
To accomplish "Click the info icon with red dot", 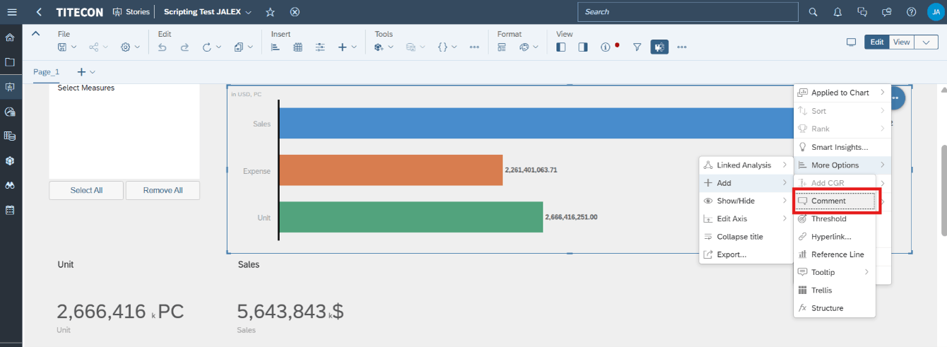I will (607, 47).
